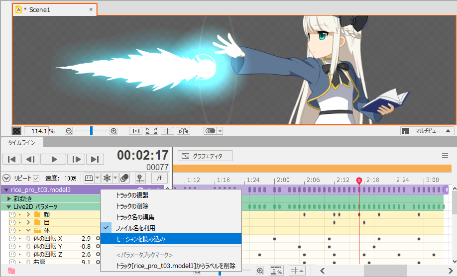Click the 1:1 actual size button

point(135,131)
